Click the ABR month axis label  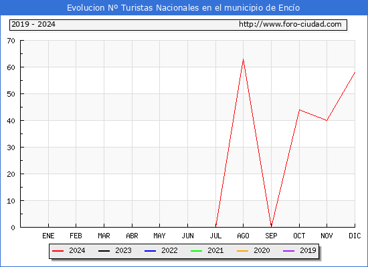(132, 236)
